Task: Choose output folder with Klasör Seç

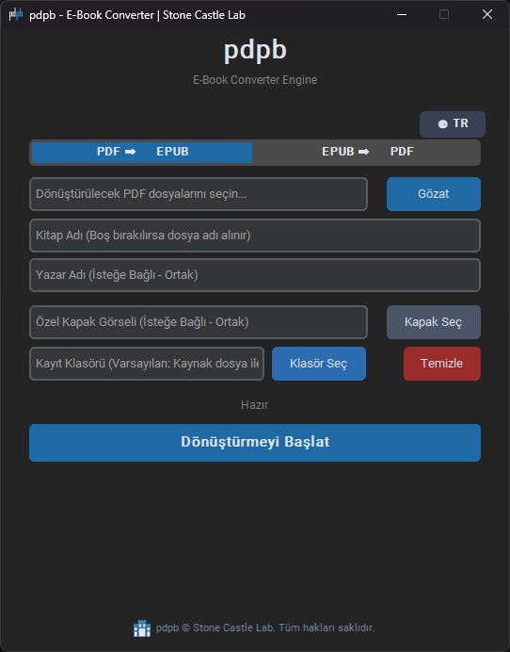Action: coord(319,364)
